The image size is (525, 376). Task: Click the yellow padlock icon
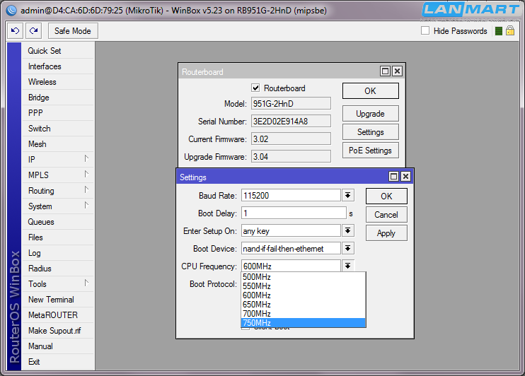[510, 31]
